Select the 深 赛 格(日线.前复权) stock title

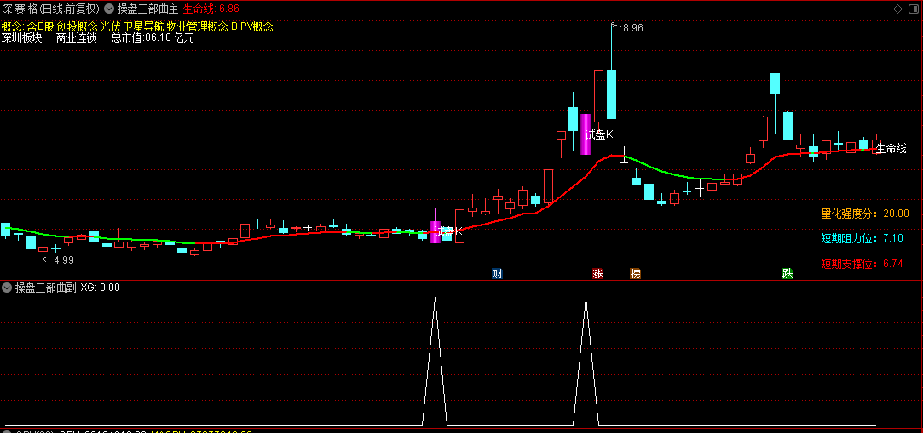51,9
